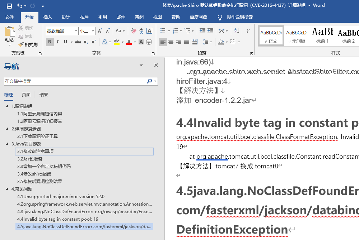The image size is (359, 240).
Task: Click the yellow text highlight color button
Action: [x=116, y=42]
